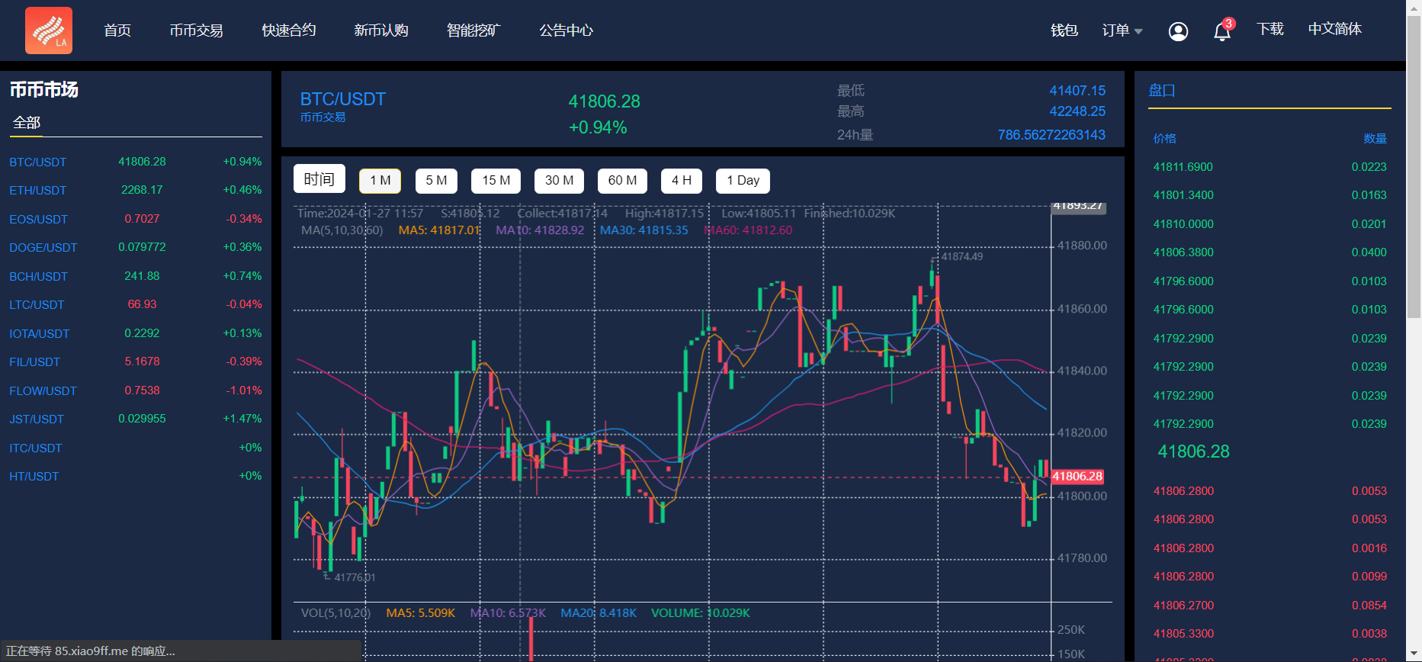Screen dimensions: 1422x662
Task: Click the order book last price 41806.28
Action: click(x=1193, y=452)
